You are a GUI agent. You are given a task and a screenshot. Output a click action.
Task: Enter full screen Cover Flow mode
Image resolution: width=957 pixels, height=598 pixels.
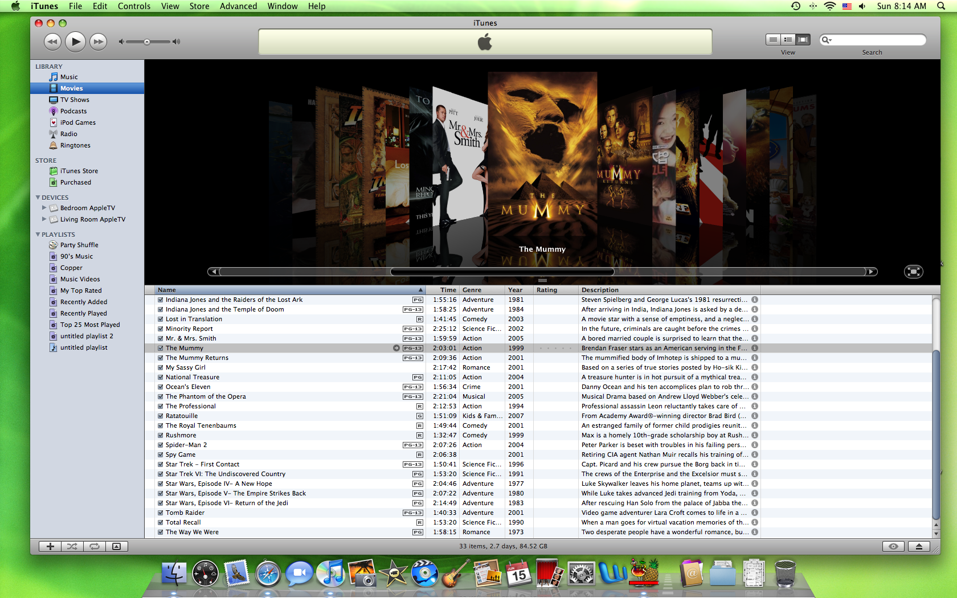(x=913, y=272)
